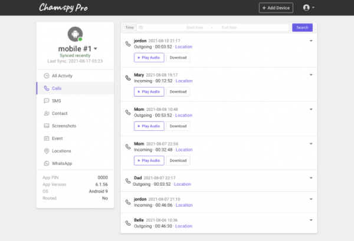Open Location link for Belle call
354x241 pixels.
183,226
